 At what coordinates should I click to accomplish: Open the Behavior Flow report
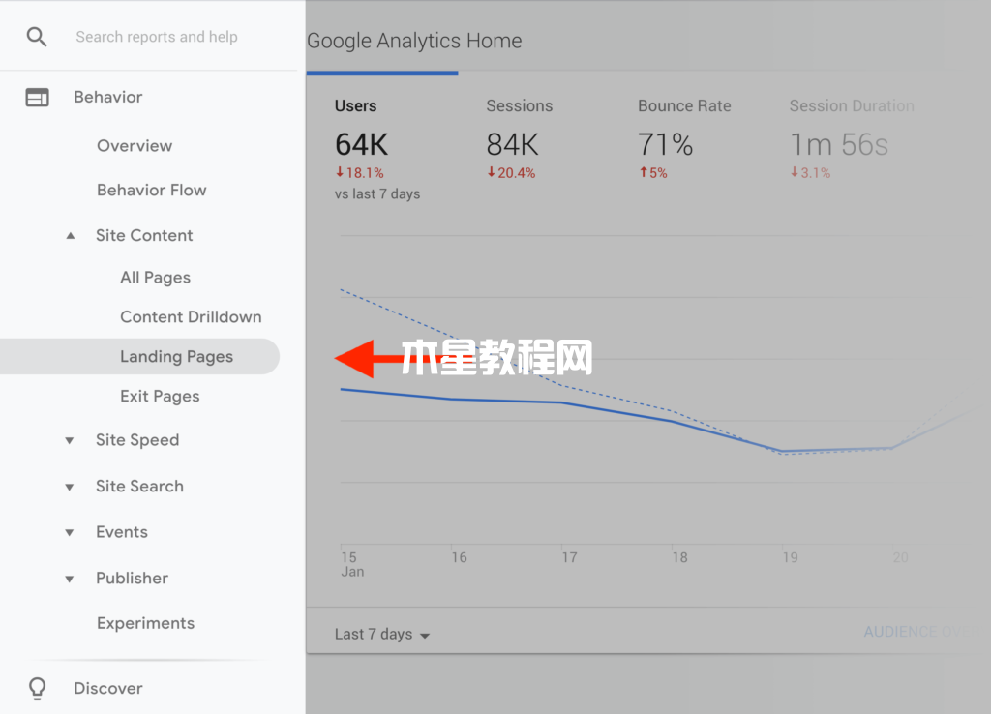tap(152, 191)
